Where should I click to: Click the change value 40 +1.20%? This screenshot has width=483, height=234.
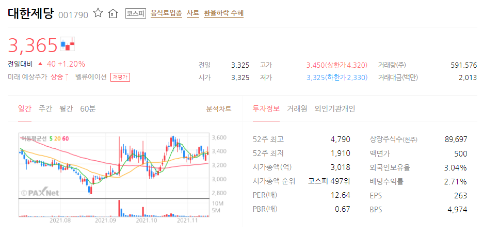(x=66, y=64)
